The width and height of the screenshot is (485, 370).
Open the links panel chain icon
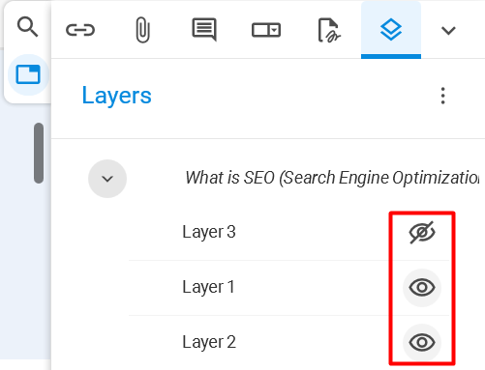[x=80, y=30]
